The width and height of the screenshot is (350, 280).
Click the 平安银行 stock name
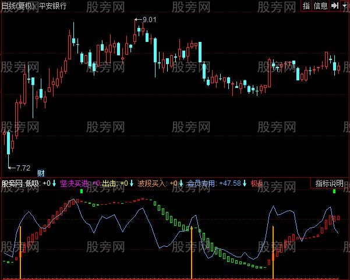coord(52,6)
